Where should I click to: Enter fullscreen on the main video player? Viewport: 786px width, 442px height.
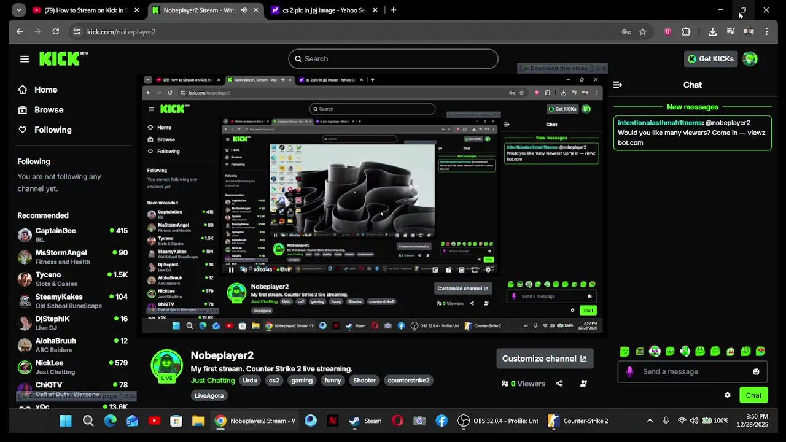(475, 269)
